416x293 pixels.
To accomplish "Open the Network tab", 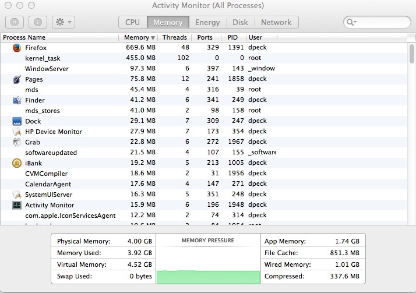I will tap(276, 22).
